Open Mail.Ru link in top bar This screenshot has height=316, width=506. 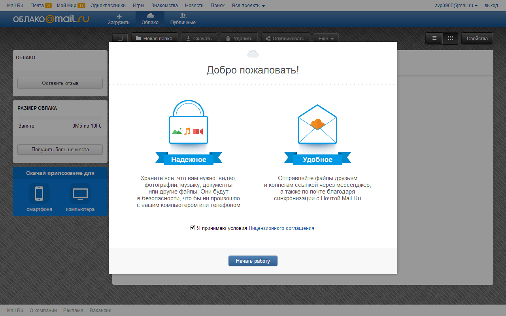[15, 6]
